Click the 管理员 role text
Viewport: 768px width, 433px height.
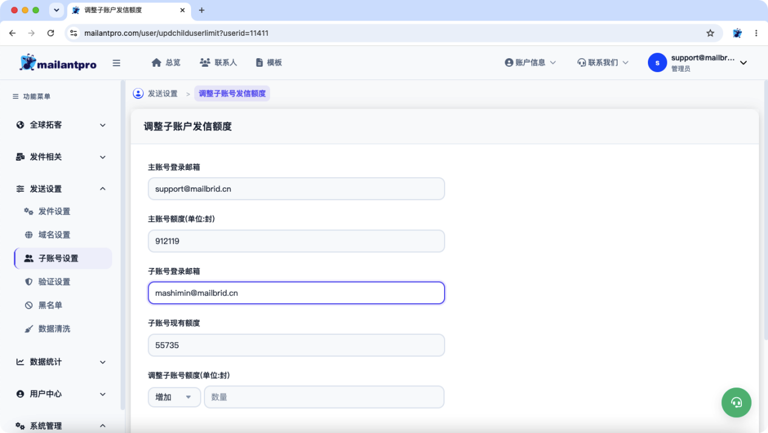coord(681,69)
